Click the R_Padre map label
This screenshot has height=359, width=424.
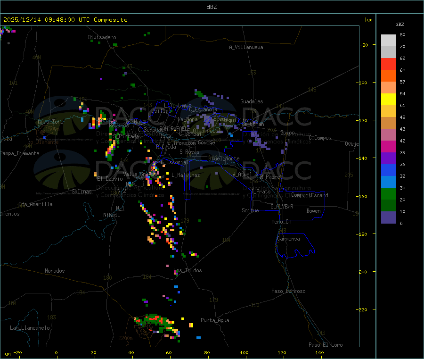point(270,177)
